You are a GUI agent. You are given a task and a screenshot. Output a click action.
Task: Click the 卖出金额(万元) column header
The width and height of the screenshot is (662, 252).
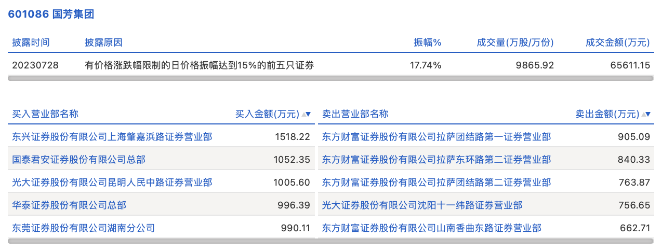click(607, 114)
